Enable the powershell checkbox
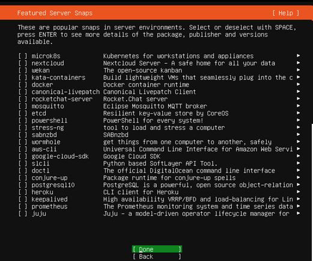 pos(23,120)
